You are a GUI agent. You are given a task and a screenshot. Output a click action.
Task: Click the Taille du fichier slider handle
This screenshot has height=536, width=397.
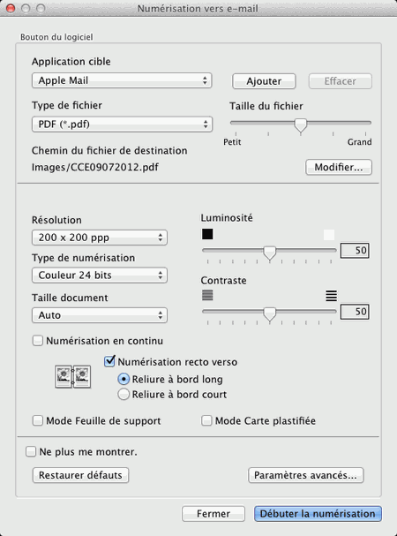tap(301, 125)
